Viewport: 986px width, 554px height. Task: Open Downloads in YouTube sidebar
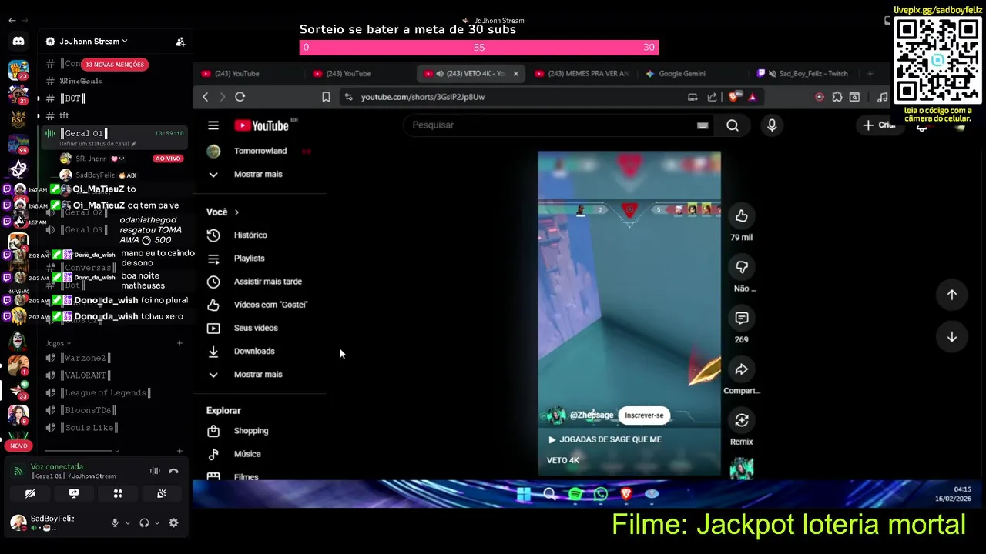(x=254, y=351)
